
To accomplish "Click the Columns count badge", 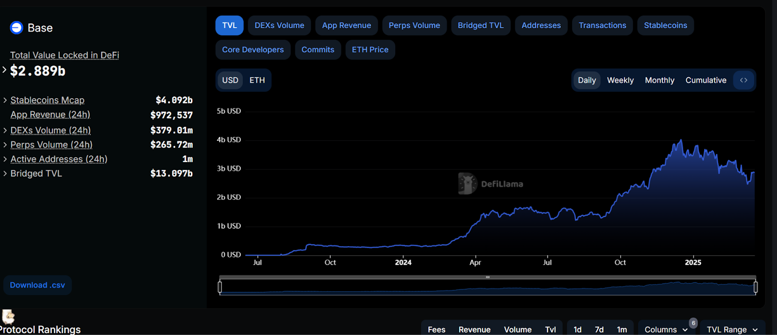I will coord(693,323).
